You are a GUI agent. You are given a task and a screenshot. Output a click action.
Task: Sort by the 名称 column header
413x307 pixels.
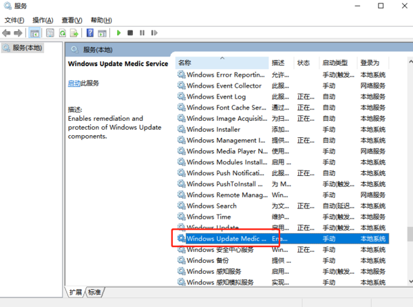pyautogui.click(x=222, y=63)
